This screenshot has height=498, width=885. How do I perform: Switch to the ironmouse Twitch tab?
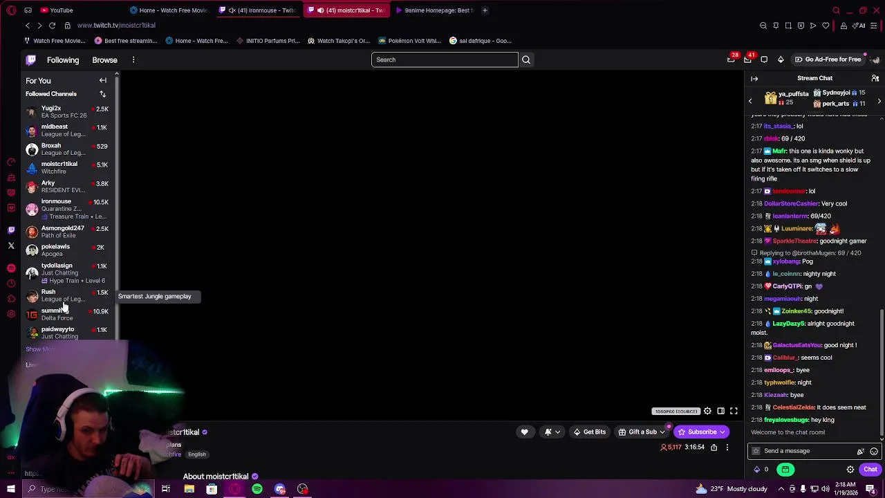pyautogui.click(x=259, y=10)
